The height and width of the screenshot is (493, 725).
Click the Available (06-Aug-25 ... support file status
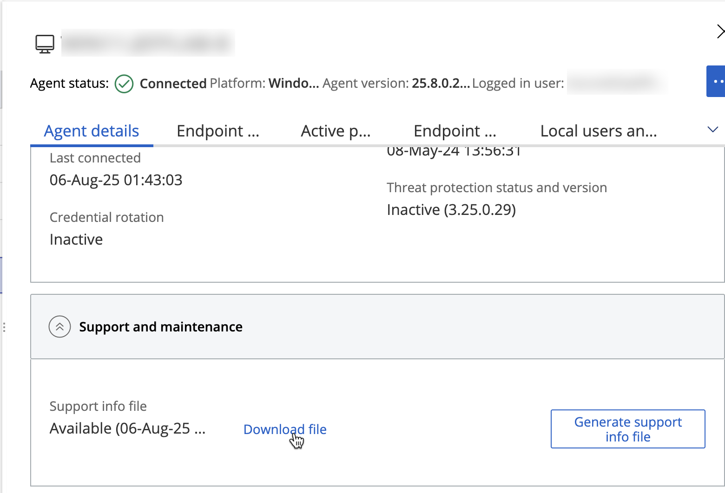(x=127, y=428)
